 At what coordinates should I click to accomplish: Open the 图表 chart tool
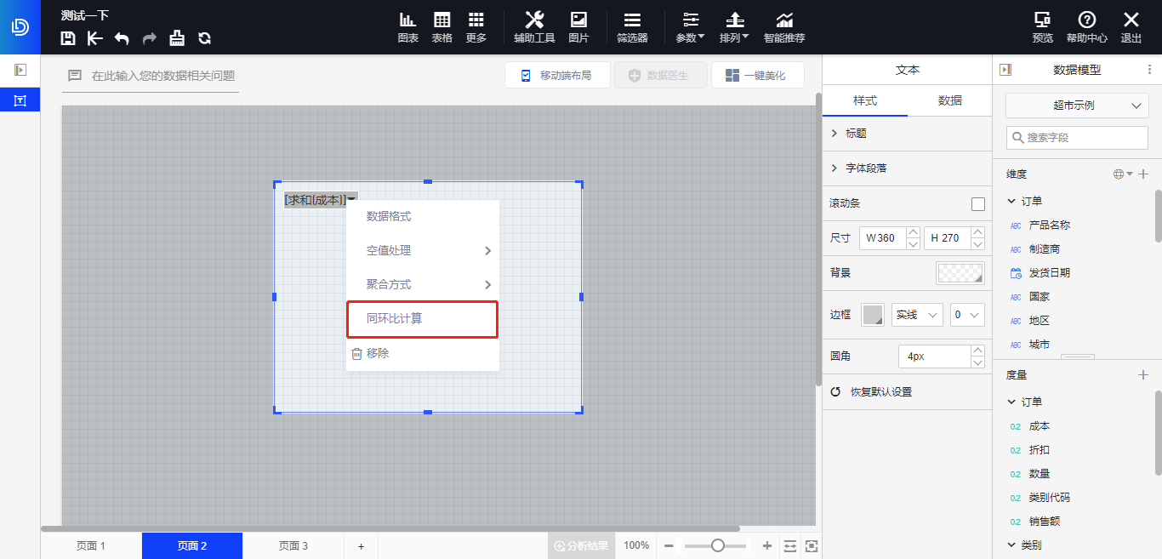tap(408, 27)
